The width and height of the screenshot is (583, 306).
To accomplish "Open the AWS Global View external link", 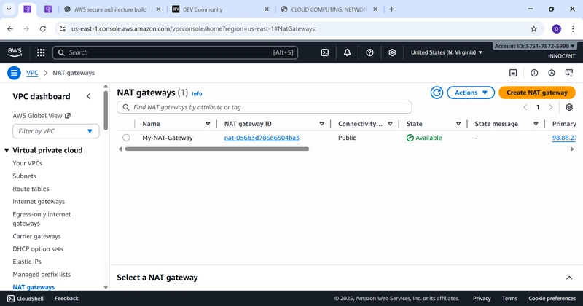I will pos(42,116).
